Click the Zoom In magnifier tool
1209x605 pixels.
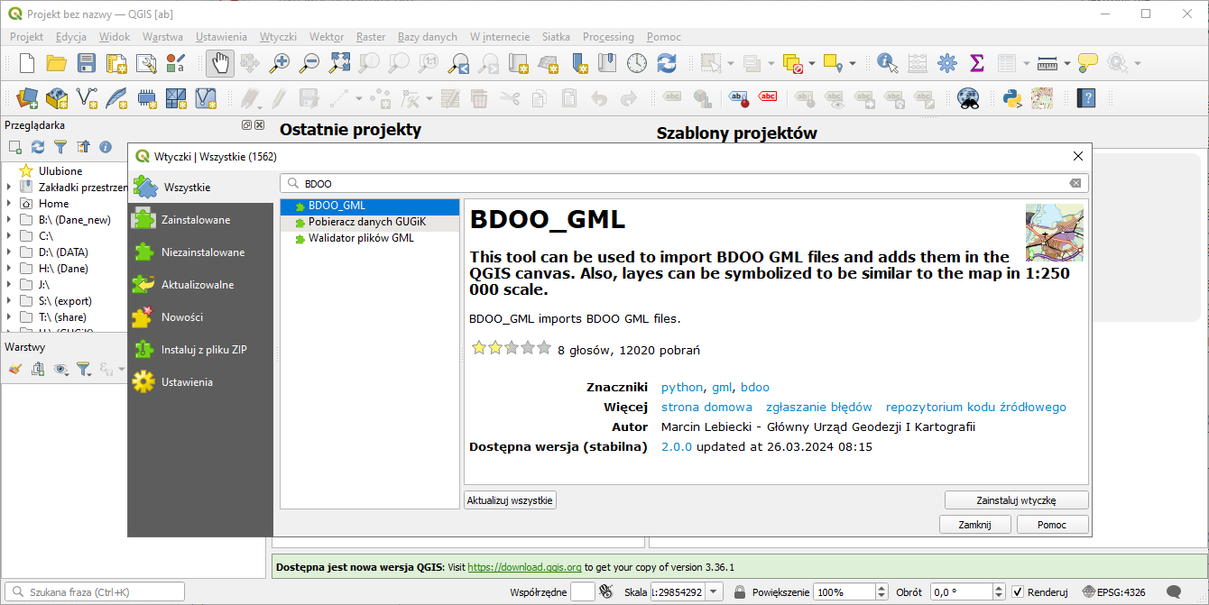281,63
